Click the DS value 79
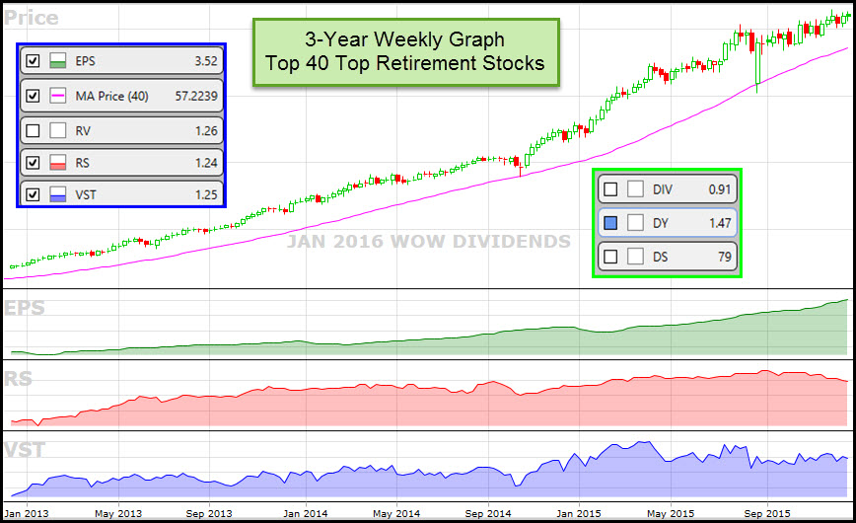Image resolution: width=856 pixels, height=523 pixels. pos(725,257)
